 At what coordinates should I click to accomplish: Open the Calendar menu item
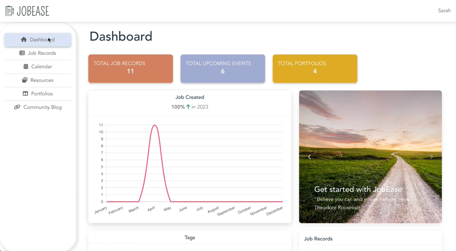click(x=41, y=67)
